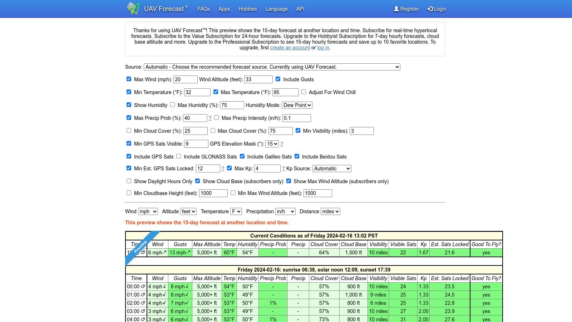The height and width of the screenshot is (322, 572).
Task: Toggle the Max Wind (mph) checkbox
Action: point(129,79)
